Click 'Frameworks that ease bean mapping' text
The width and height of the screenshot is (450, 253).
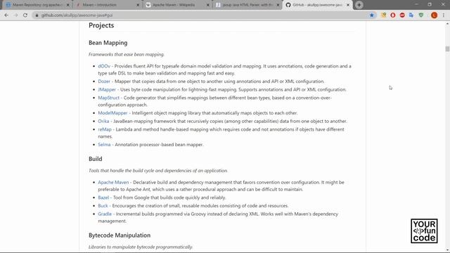click(x=127, y=54)
